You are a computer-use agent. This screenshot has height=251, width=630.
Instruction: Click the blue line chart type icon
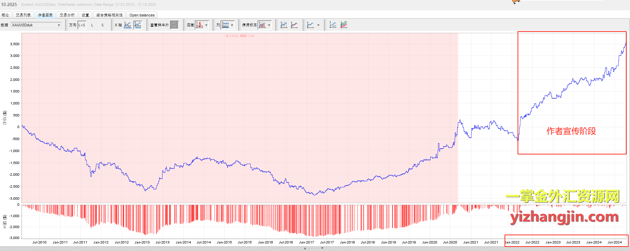point(310,25)
